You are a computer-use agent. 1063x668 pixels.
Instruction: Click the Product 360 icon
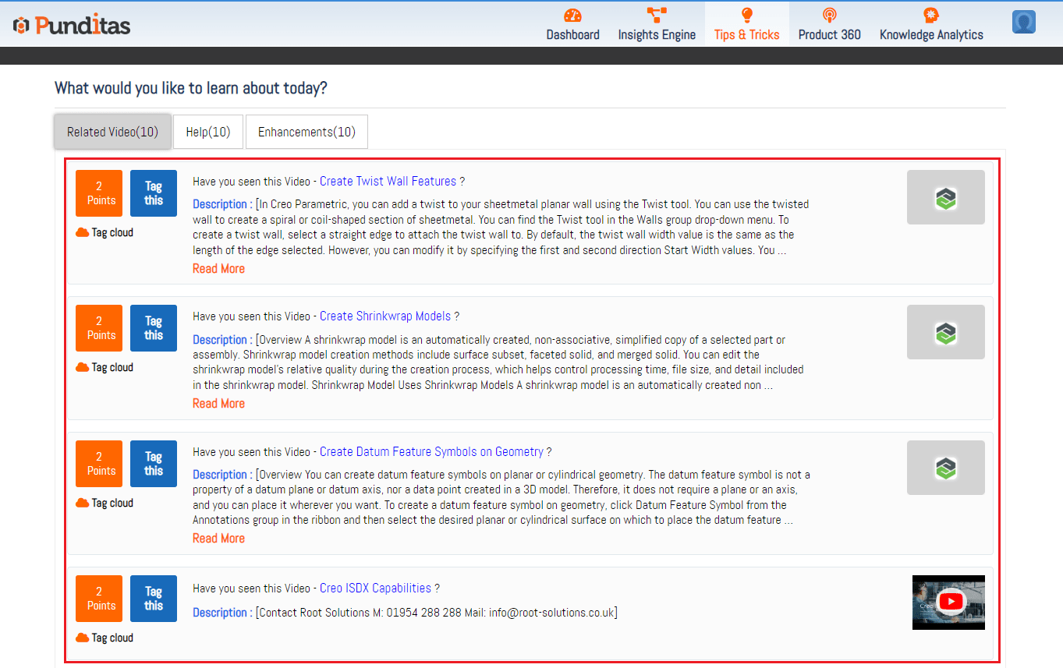tap(829, 16)
